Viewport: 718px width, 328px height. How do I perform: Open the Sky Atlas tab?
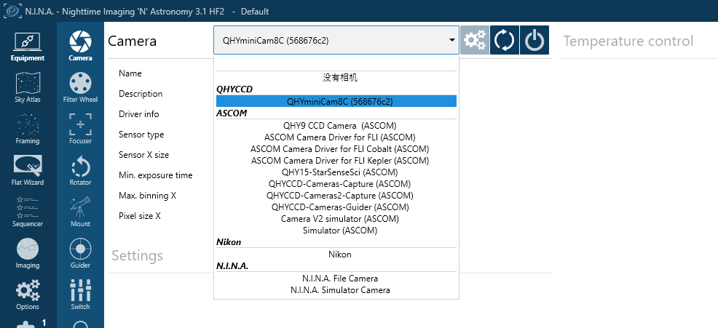click(x=28, y=87)
